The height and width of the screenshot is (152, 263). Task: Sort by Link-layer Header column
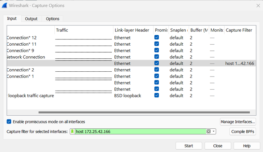click(131, 30)
